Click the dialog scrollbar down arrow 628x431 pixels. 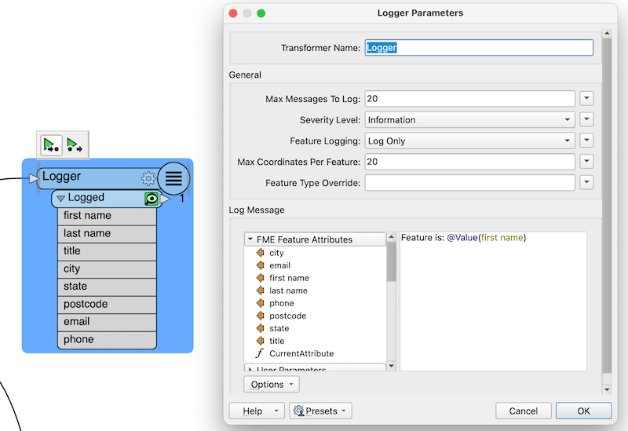tap(607, 389)
